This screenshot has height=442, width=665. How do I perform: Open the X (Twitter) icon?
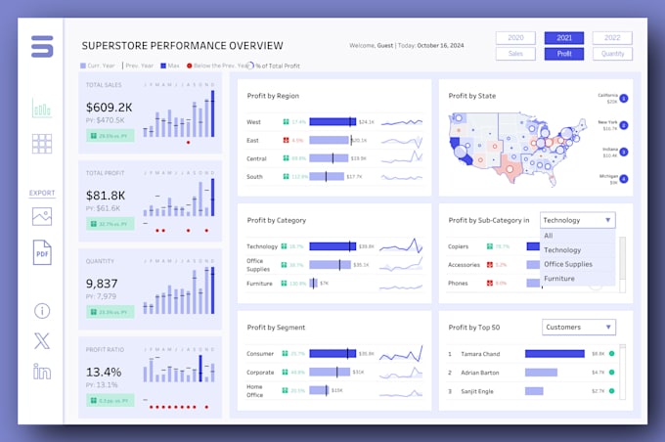(42, 341)
